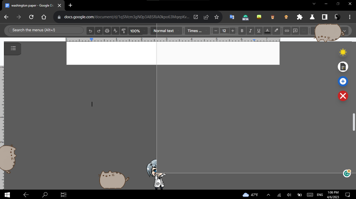The image size is (356, 199).
Task: Open the highlight color picker
Action: click(x=276, y=31)
